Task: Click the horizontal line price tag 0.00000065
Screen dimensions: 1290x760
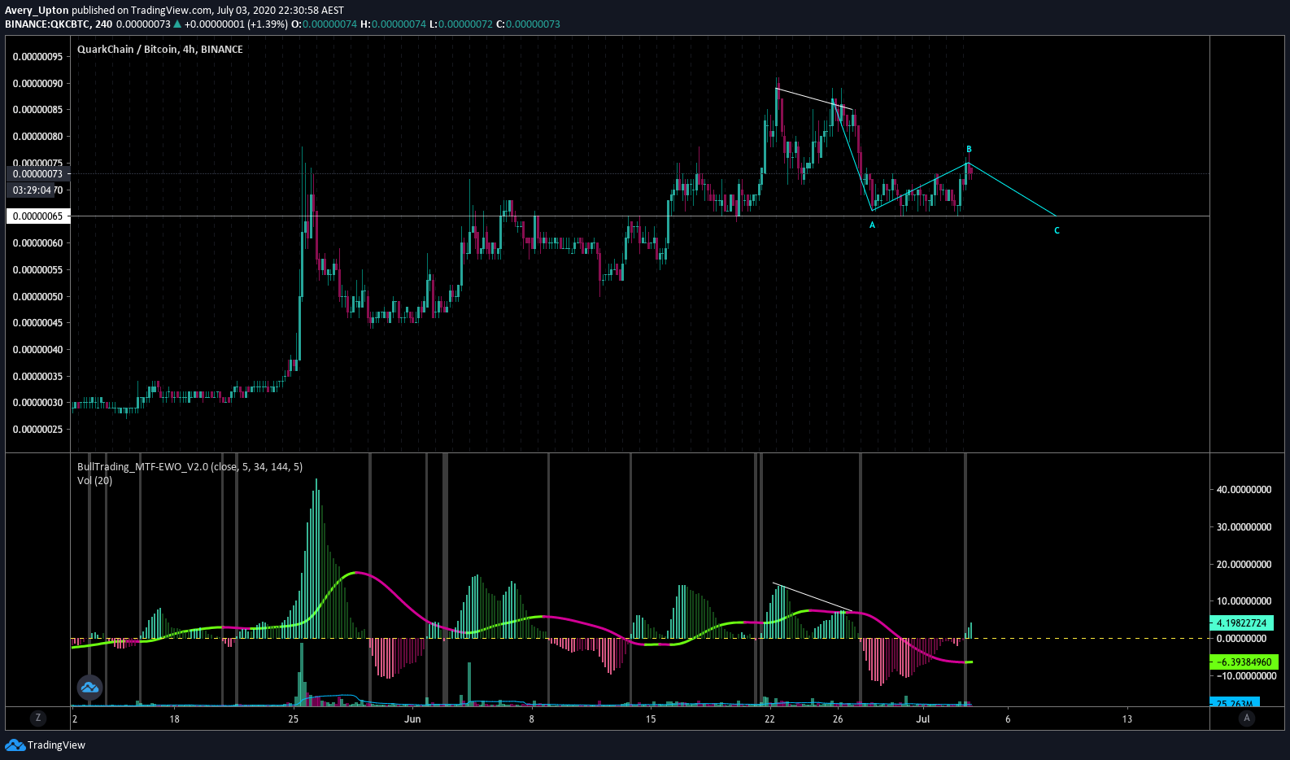Action: [x=37, y=216]
